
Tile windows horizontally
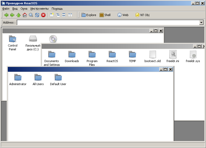tap(64, 15)
